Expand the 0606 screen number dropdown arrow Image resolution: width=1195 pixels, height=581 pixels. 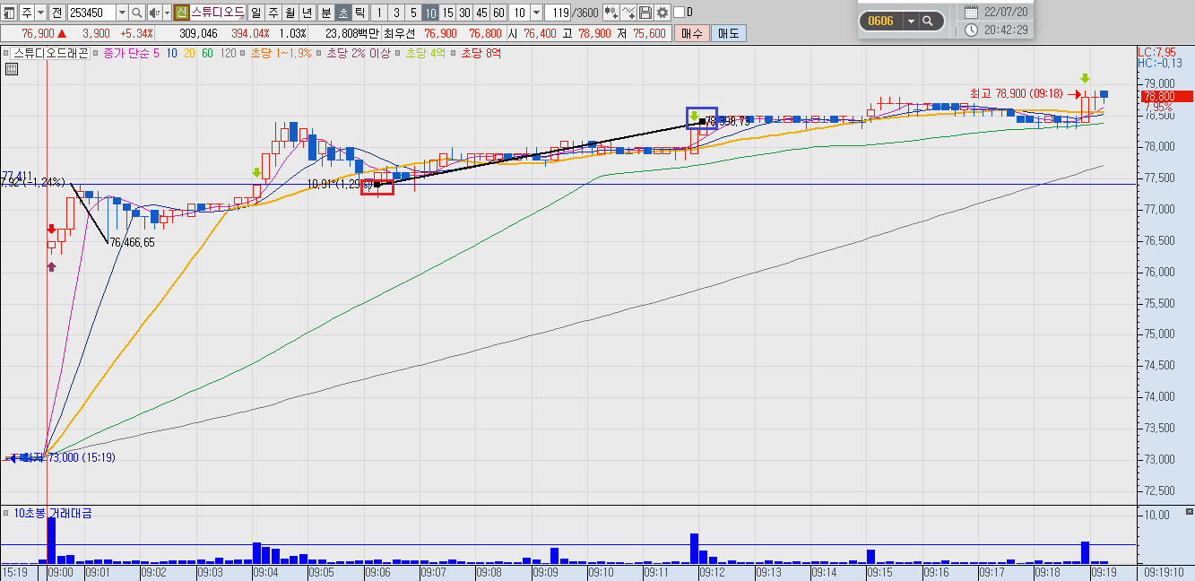[x=911, y=21]
